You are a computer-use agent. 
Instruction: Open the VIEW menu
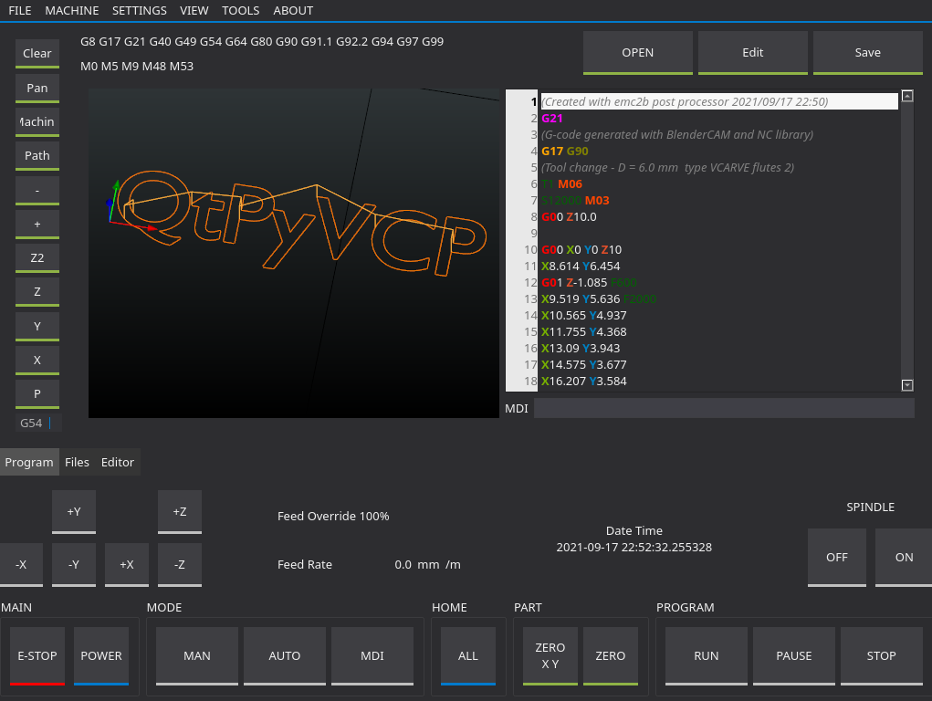[x=194, y=11]
